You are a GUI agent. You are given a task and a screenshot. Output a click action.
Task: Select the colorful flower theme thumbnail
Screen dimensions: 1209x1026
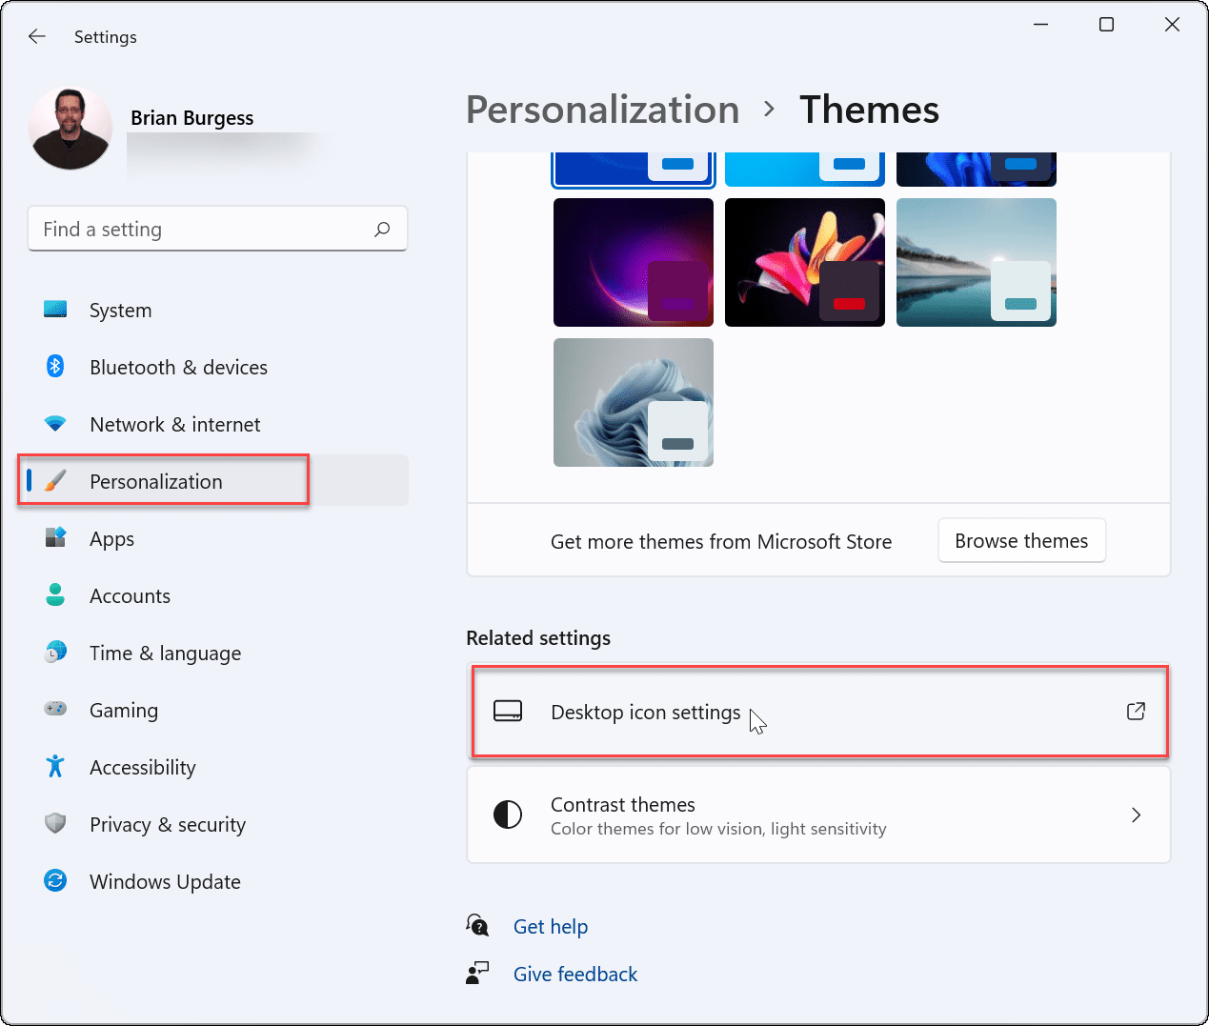pyautogui.click(x=804, y=262)
